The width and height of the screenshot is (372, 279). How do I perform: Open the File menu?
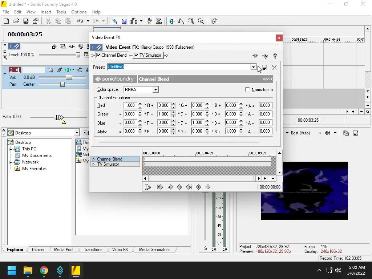pyautogui.click(x=6, y=12)
